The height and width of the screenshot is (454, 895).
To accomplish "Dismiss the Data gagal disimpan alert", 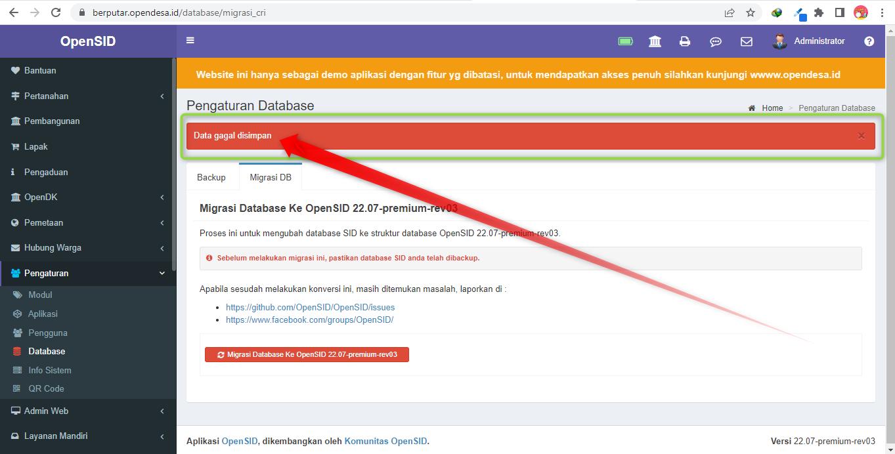I will coord(861,135).
